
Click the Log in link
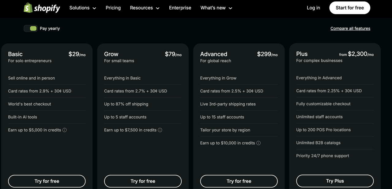point(313,8)
